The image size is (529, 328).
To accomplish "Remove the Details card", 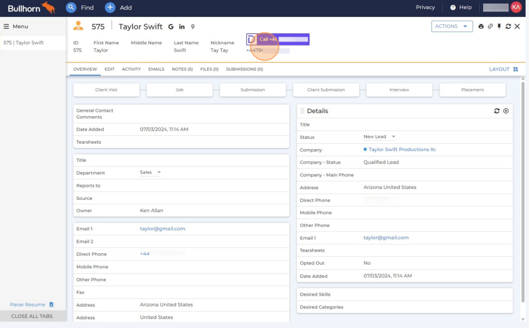I will 506,111.
